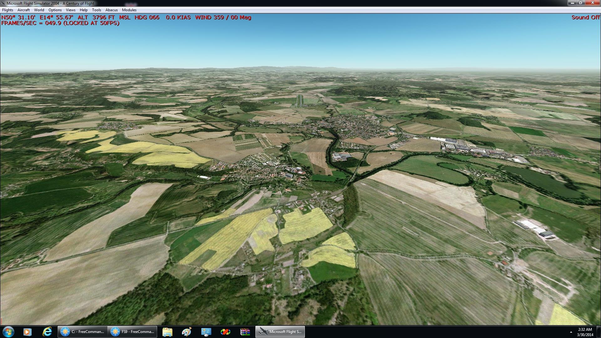Open the World menu
Screen dimensions: 601x338
point(39,10)
